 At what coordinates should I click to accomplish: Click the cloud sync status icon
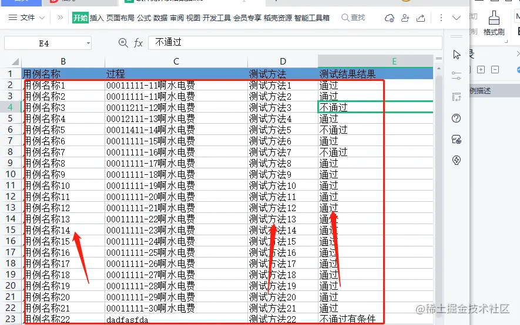pos(390,18)
